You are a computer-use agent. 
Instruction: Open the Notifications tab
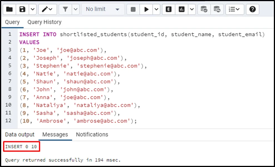(92, 135)
